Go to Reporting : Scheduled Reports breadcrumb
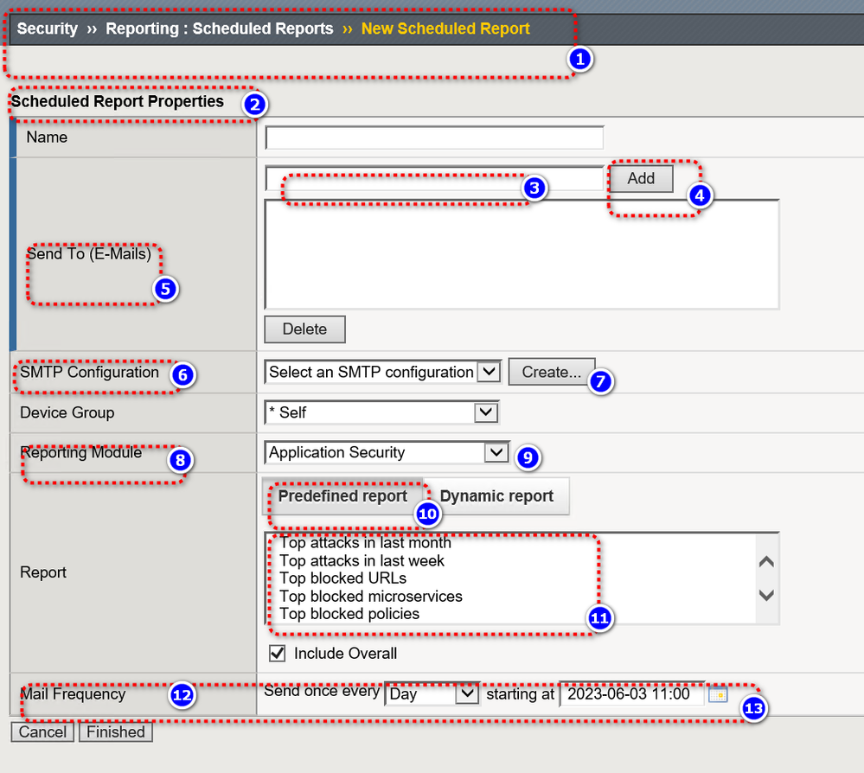 coord(219,29)
